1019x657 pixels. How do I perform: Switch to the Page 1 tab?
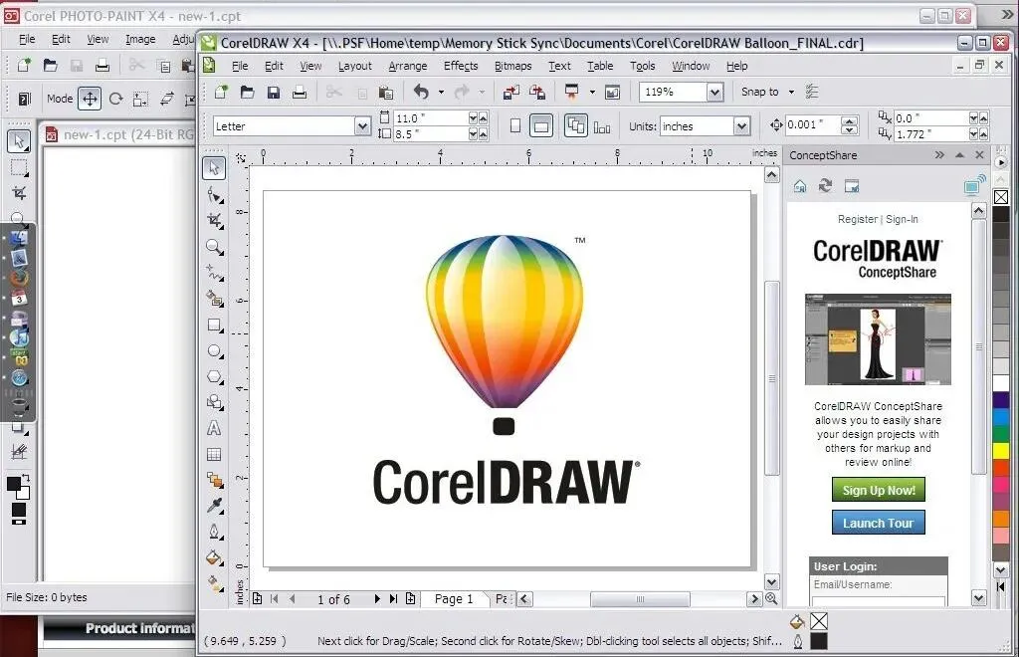[454, 599]
